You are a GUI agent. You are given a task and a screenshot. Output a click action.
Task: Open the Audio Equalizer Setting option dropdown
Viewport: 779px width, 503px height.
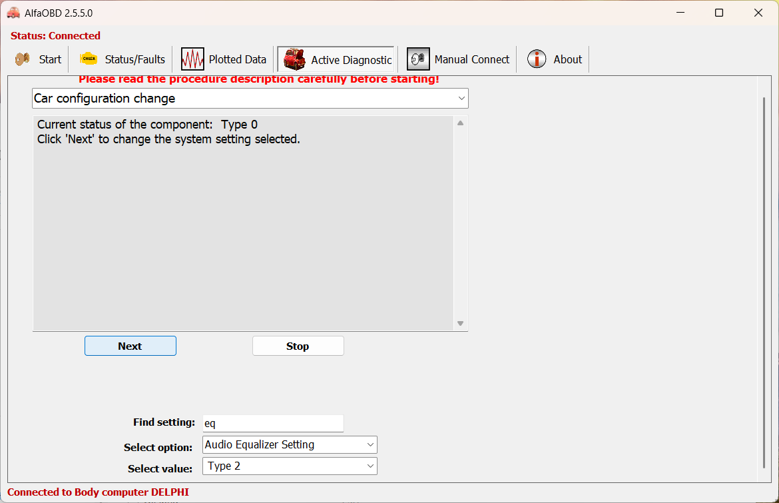pos(370,445)
